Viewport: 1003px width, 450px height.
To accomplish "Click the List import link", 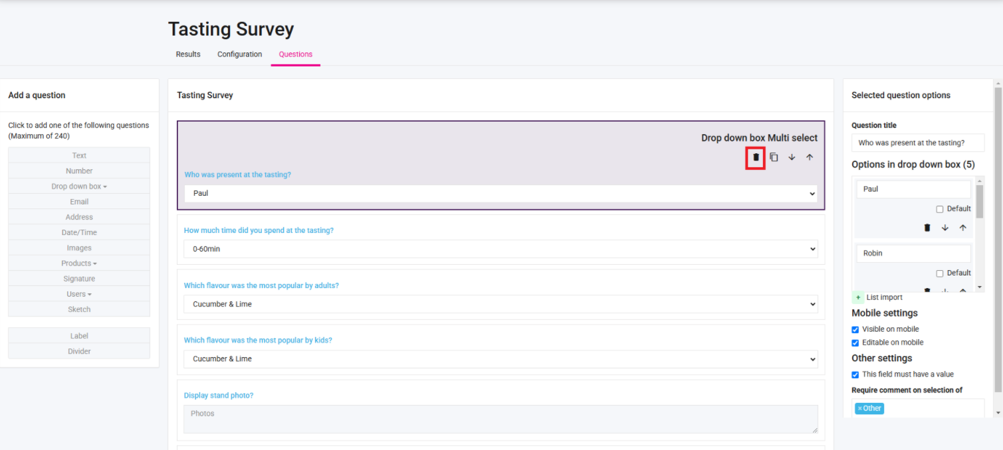I will tap(884, 297).
